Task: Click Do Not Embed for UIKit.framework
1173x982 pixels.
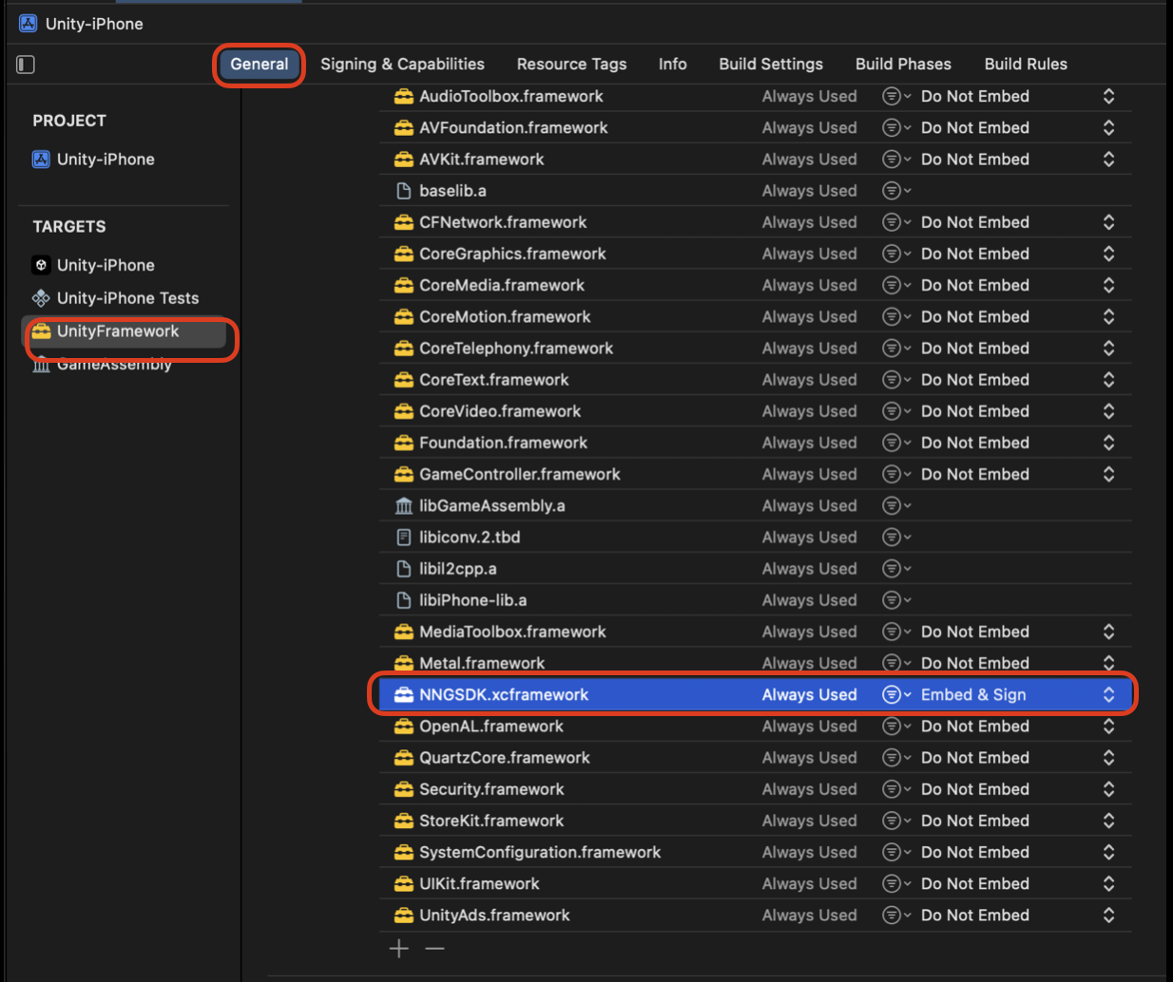Action: (975, 884)
